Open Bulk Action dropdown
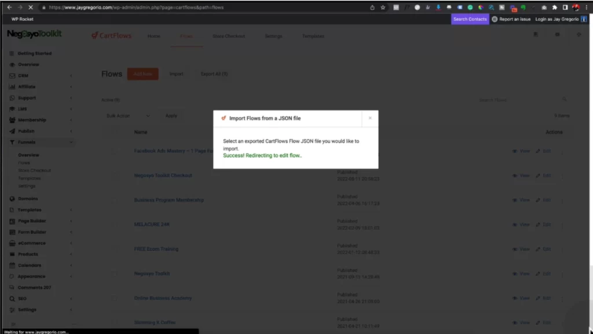This screenshot has height=334, width=593. pos(128,116)
